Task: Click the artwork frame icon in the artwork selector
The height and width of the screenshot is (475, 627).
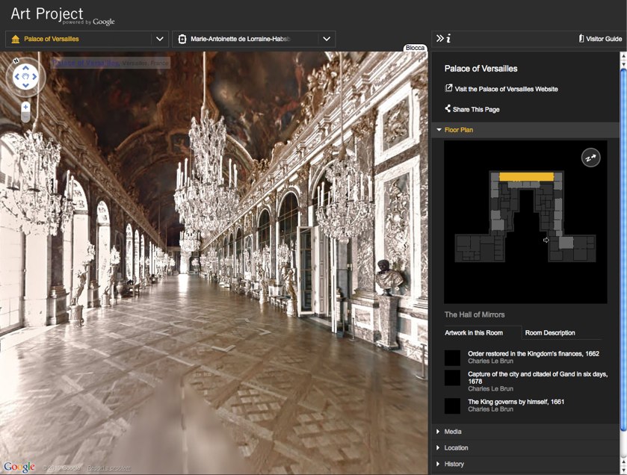Action: [182, 39]
